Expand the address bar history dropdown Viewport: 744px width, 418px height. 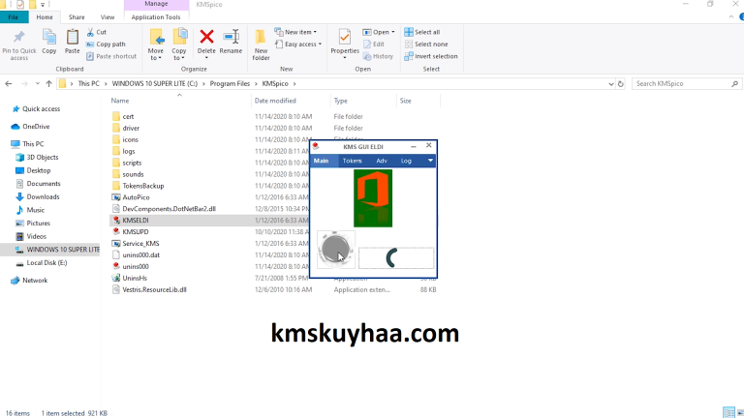click(x=610, y=84)
